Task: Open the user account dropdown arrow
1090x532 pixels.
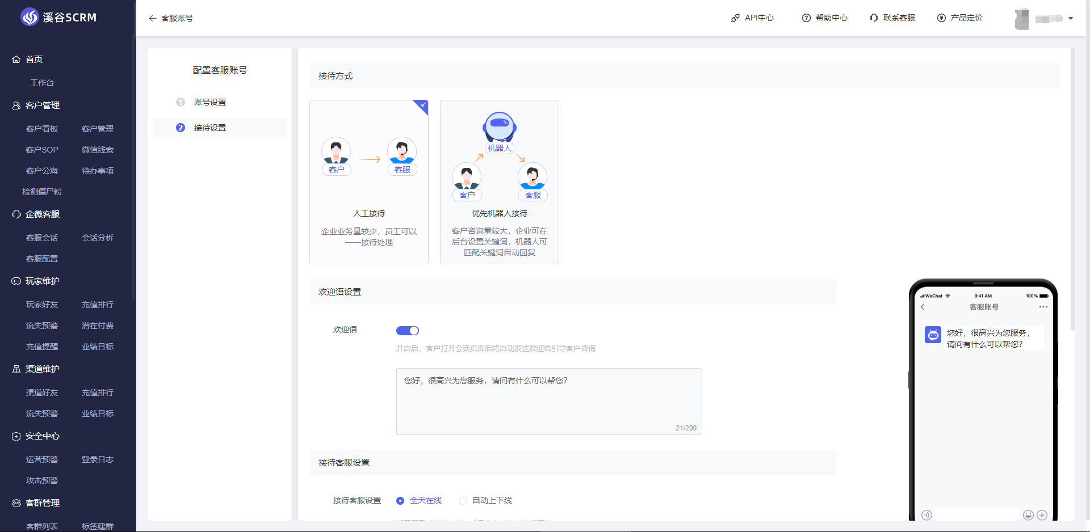Action: [1071, 19]
